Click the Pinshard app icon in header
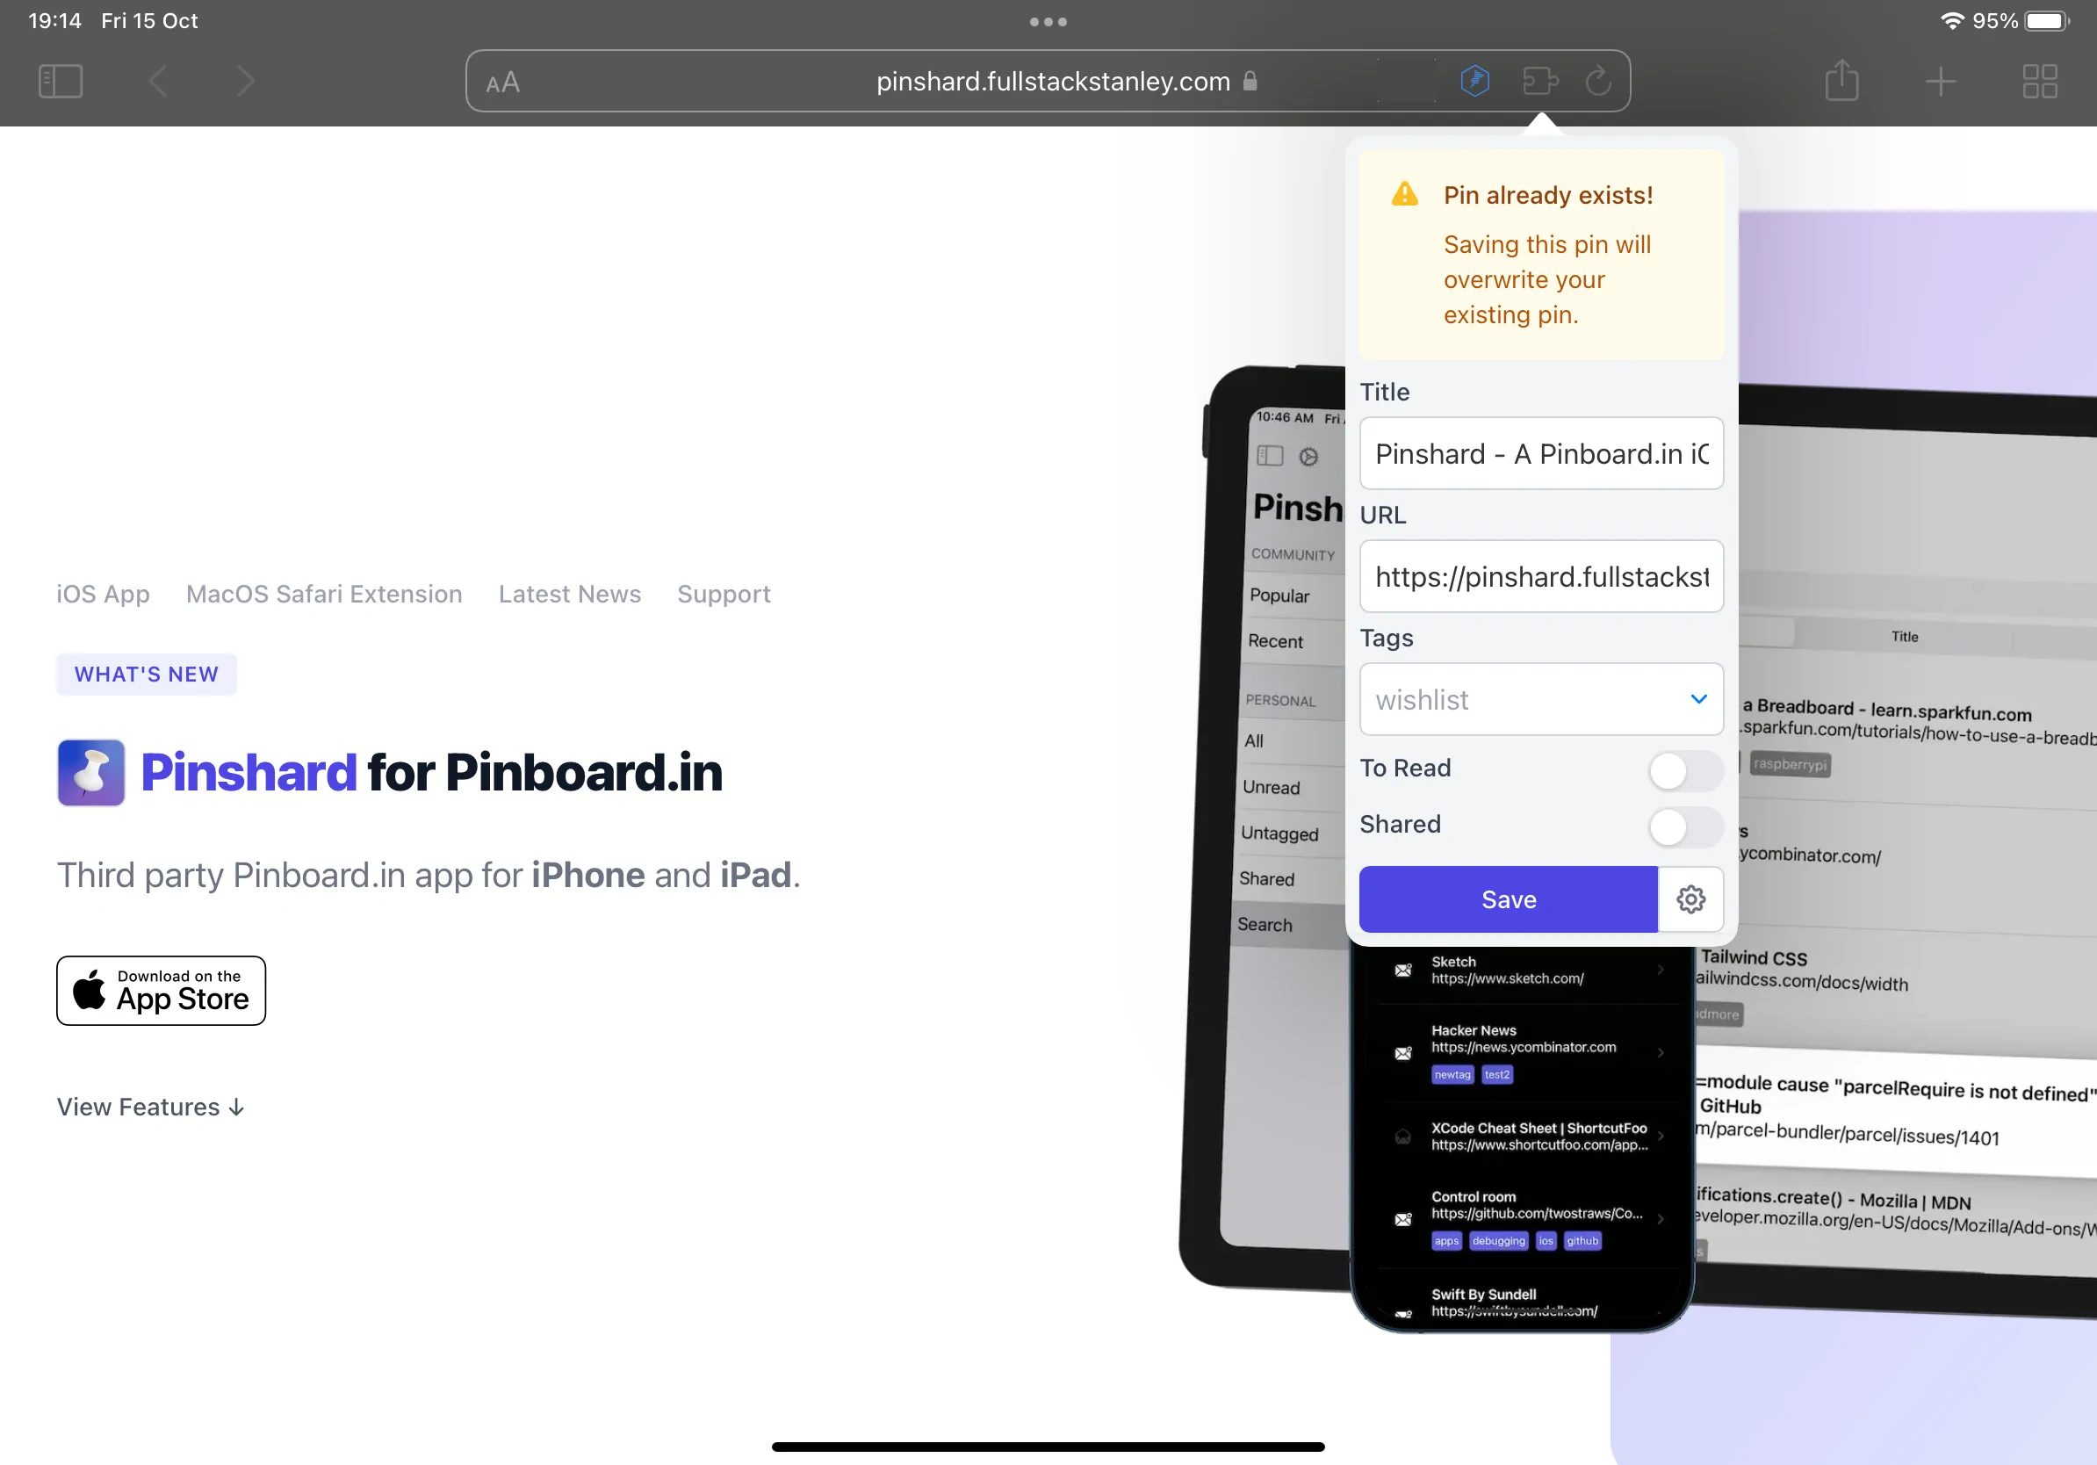Screen dimensions: 2097x1465 (x=90, y=771)
